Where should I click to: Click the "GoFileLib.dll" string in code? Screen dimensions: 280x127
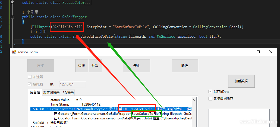[x=68, y=27]
